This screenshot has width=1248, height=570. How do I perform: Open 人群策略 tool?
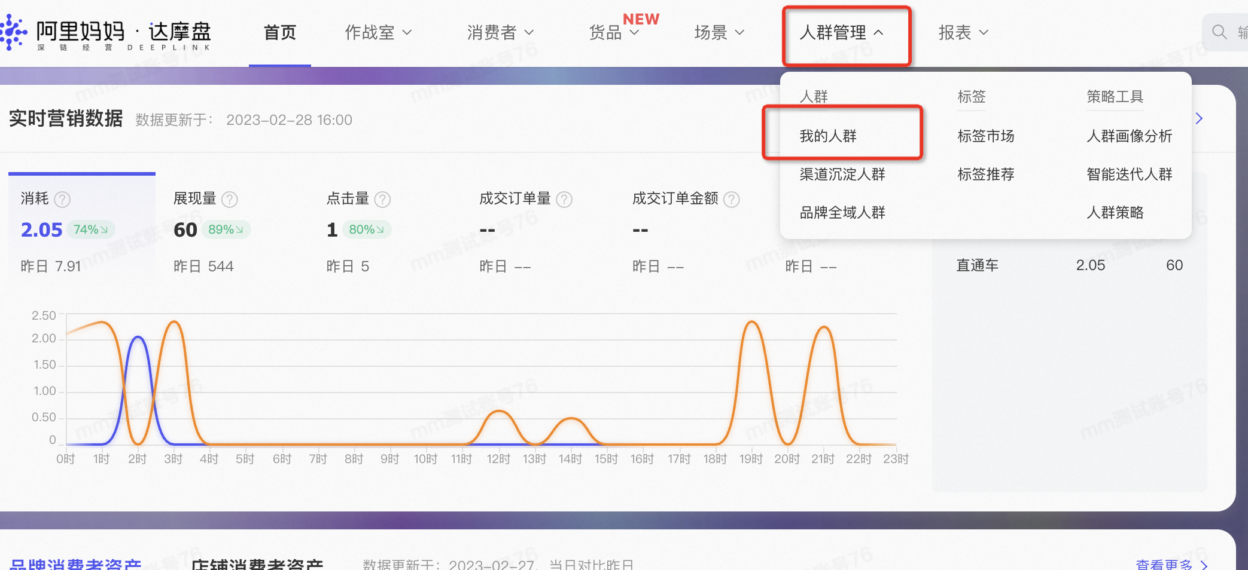1115,212
